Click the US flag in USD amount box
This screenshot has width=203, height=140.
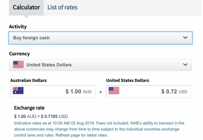114,90
